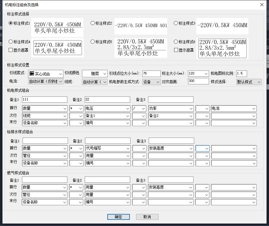Viewport: 269px width, 226px height.
Task: Open the 引线颜色 随层 dropdown
Action: pos(95,74)
